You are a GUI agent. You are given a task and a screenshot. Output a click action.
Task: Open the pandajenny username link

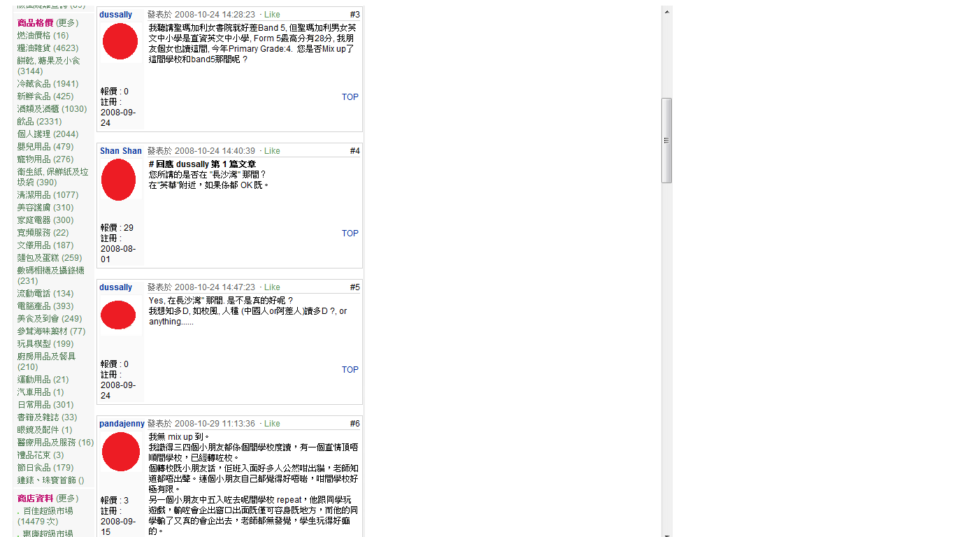pyautogui.click(x=122, y=424)
